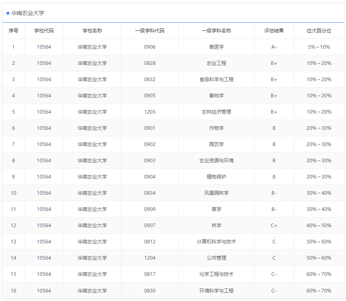This screenshot has width=346, height=301.
Task: Click discipline code 0901
Action: (150, 128)
